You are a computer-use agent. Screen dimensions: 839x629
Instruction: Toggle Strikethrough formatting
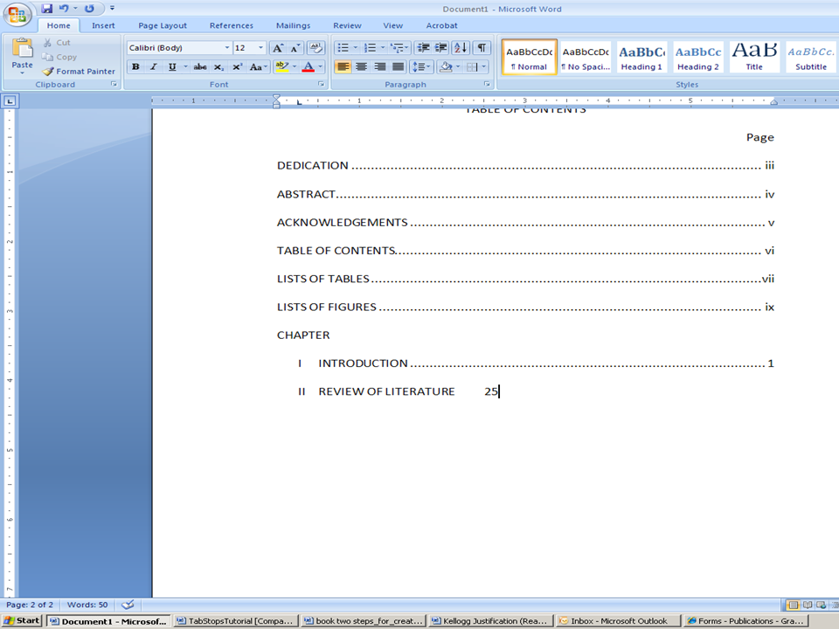click(x=200, y=67)
